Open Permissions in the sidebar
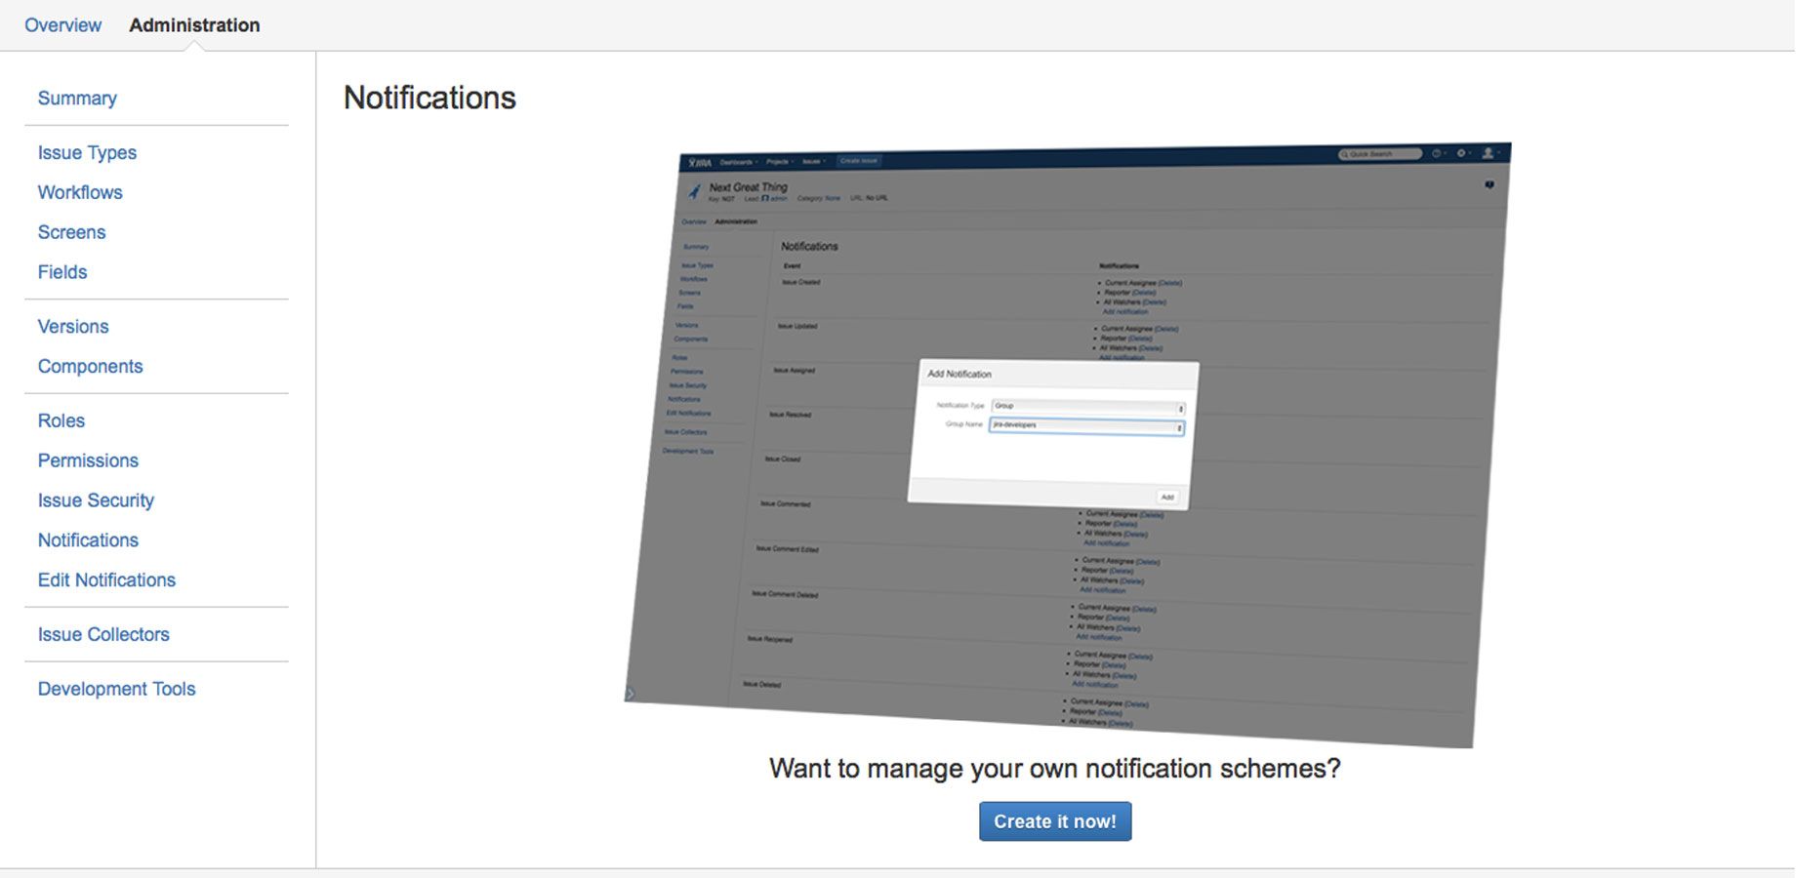The width and height of the screenshot is (1796, 878). point(88,461)
